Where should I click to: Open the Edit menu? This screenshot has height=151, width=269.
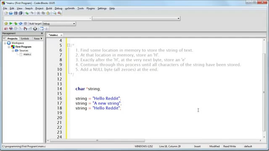click(x=12, y=8)
